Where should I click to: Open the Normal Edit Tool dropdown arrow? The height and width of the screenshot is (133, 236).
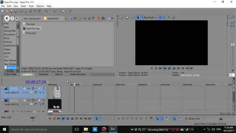click(x=100, y=119)
